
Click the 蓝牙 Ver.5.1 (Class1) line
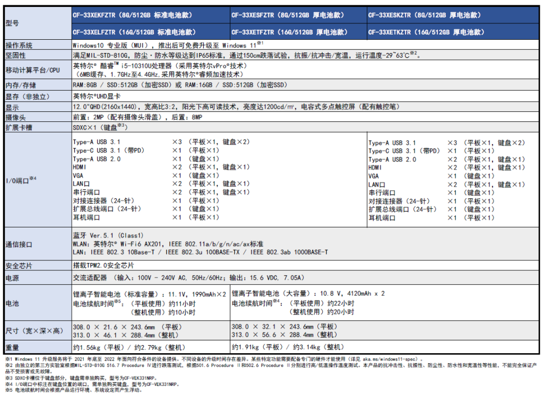click(108, 235)
